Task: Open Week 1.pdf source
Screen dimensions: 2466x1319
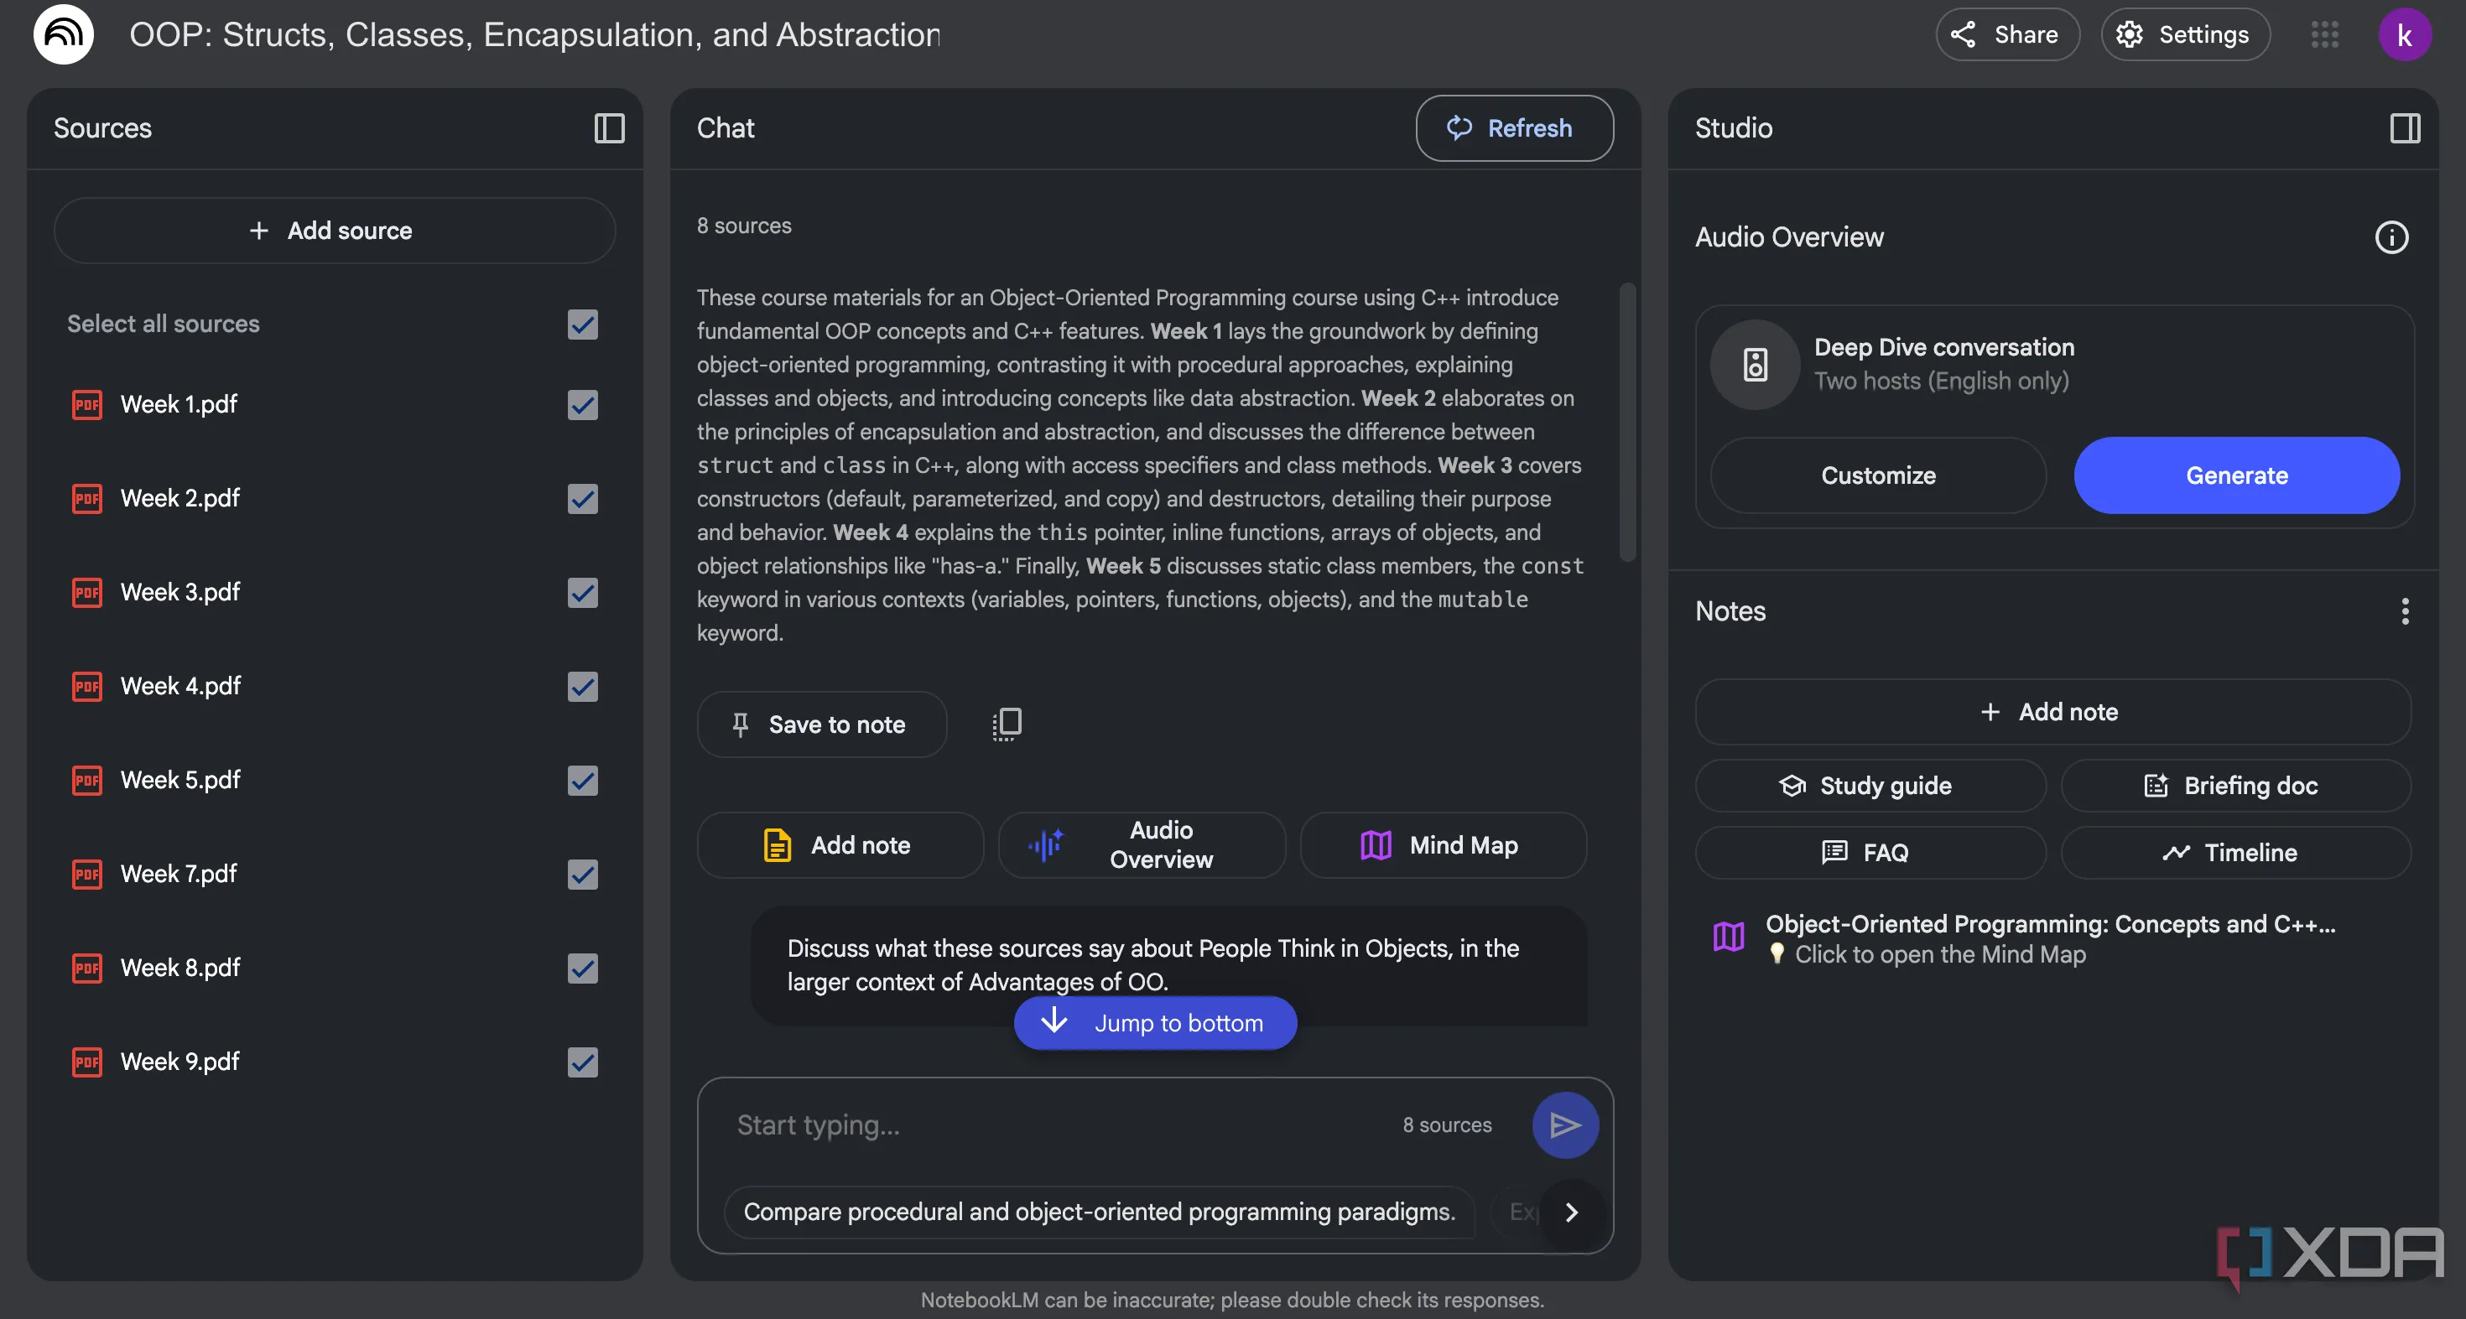Action: (179, 404)
